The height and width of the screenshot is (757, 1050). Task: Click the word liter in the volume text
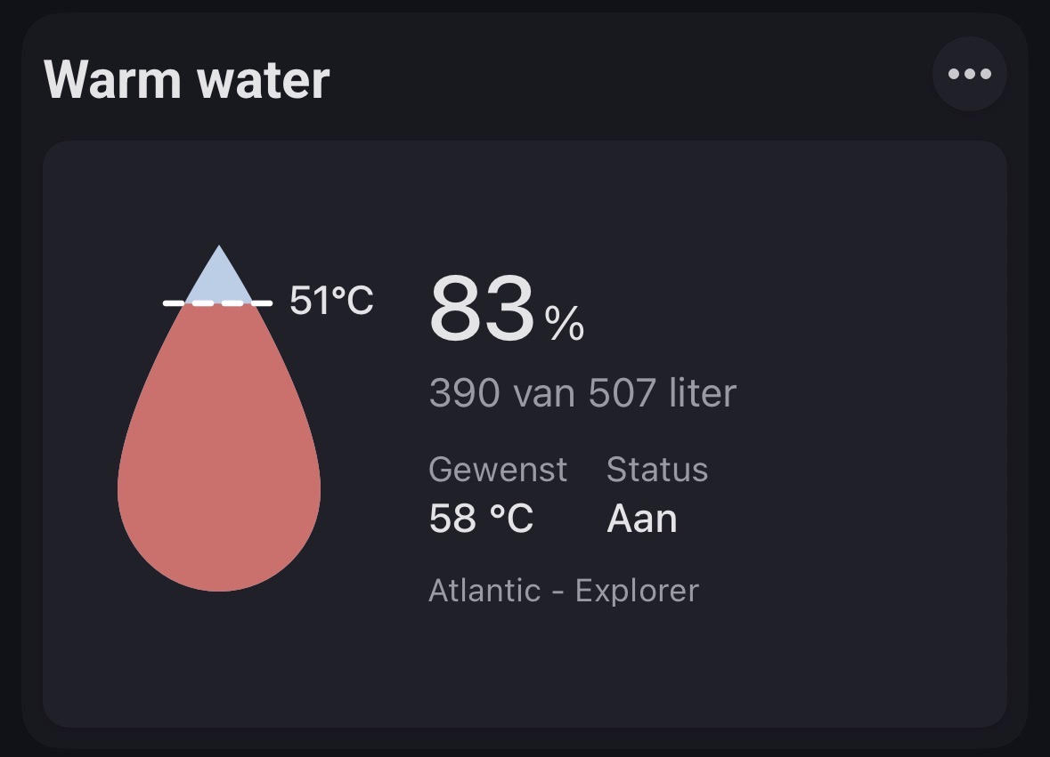pos(704,392)
